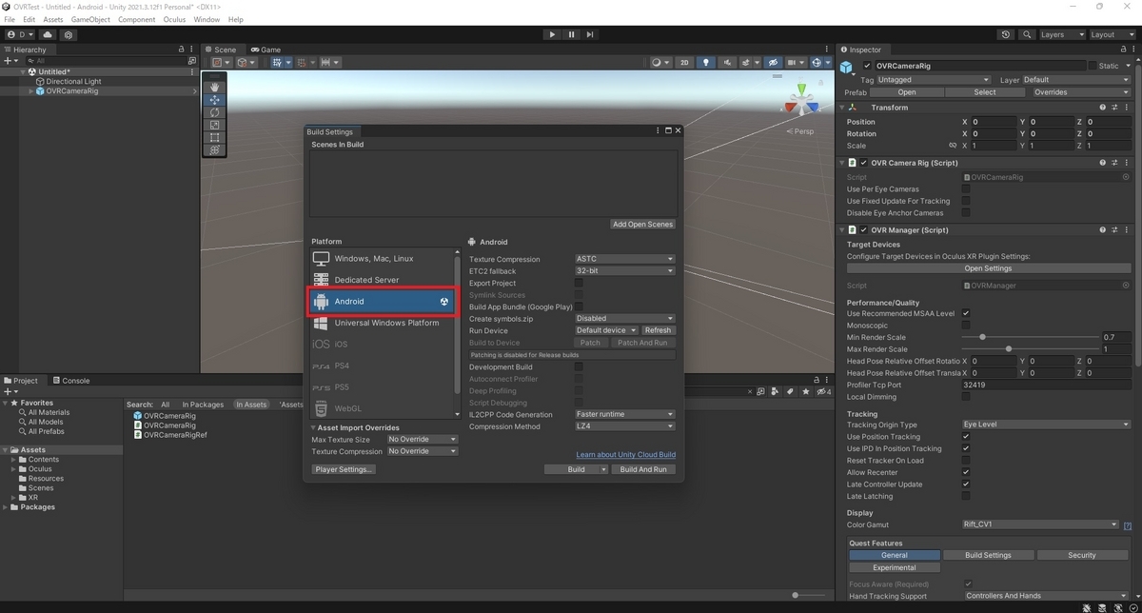Select the Hand (view) tool in Scene

215,87
